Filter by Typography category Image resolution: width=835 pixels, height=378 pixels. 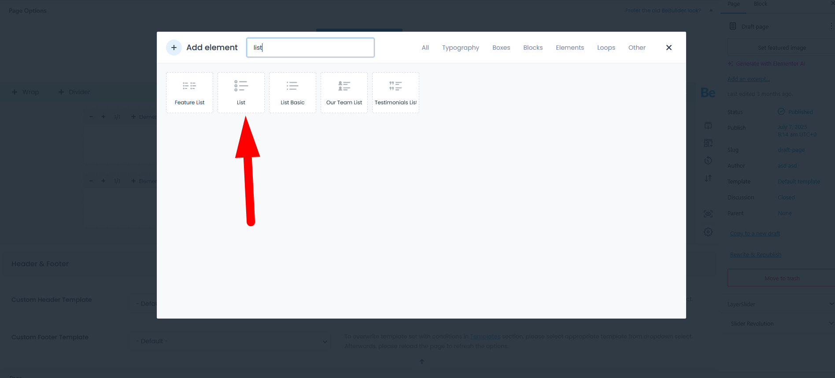click(460, 48)
